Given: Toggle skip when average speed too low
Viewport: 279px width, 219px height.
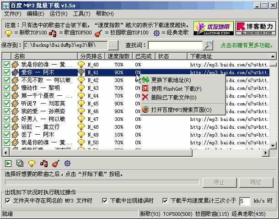Looking at the screenshot, I should (165, 201).
